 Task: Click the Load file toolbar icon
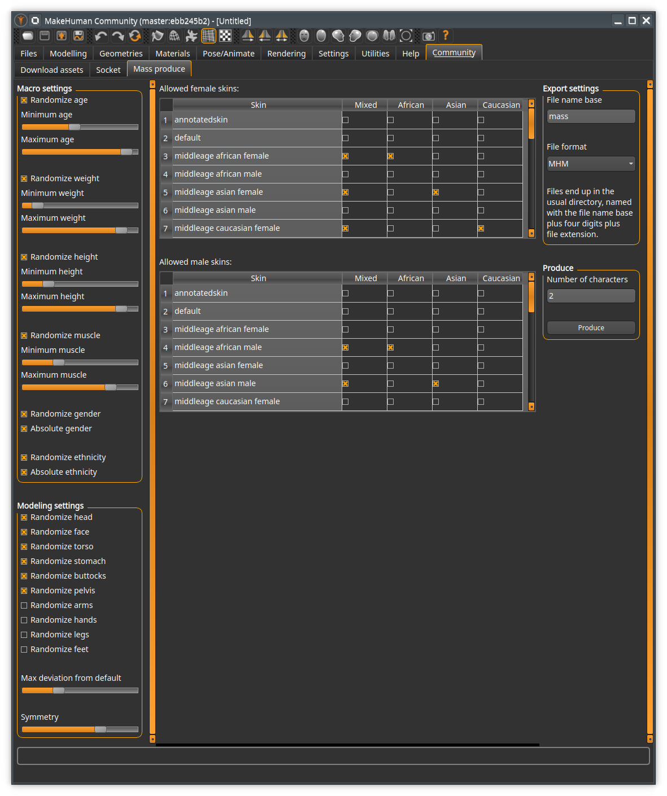pyautogui.click(x=45, y=36)
